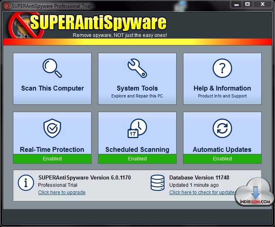Image resolution: width=275 pixels, height=227 pixels.
Task: Click 'Product Info and Support' text
Action: click(222, 96)
